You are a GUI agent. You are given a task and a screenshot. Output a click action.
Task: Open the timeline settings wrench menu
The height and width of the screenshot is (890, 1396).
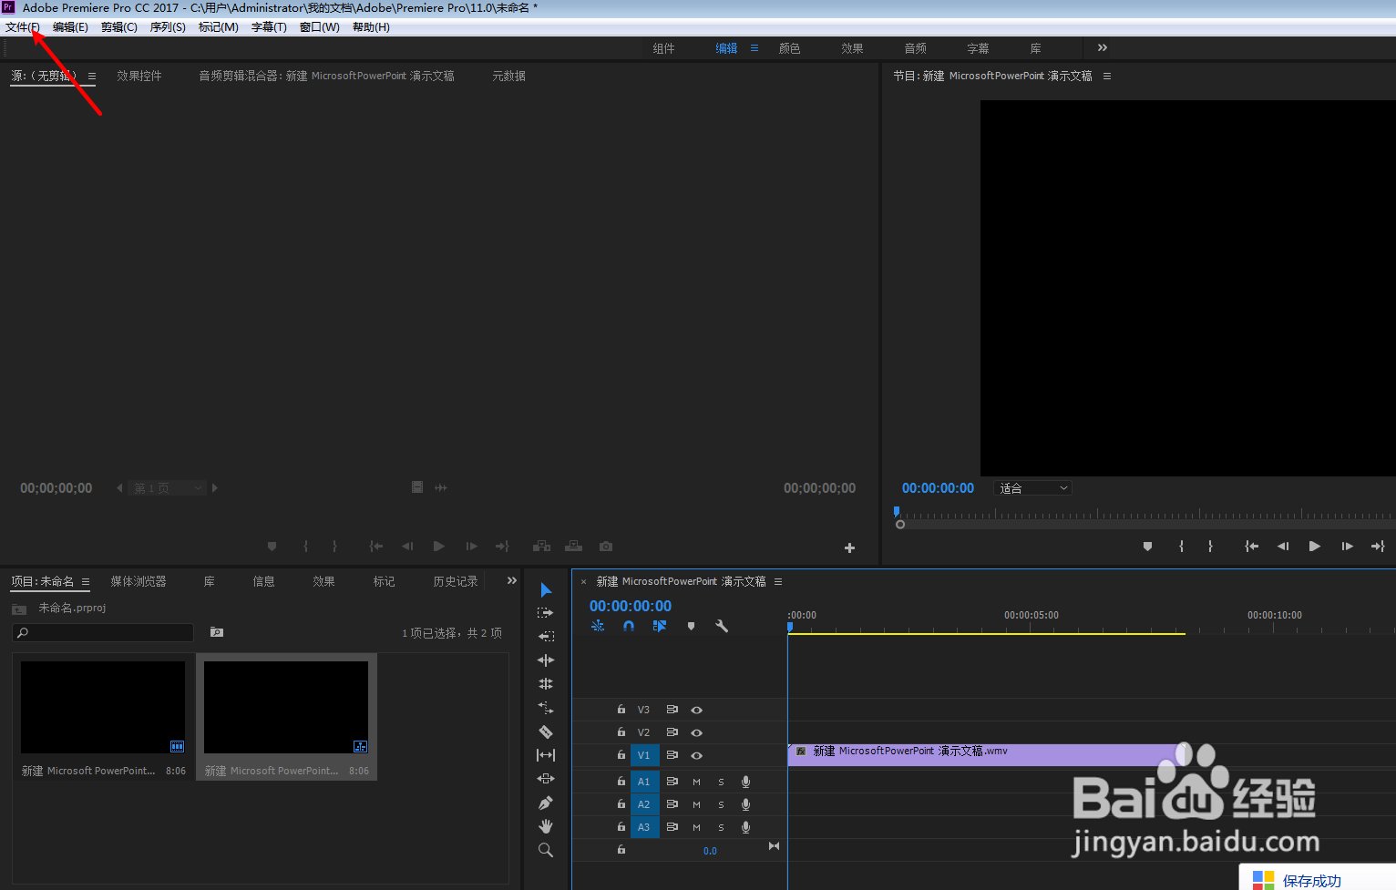723,626
